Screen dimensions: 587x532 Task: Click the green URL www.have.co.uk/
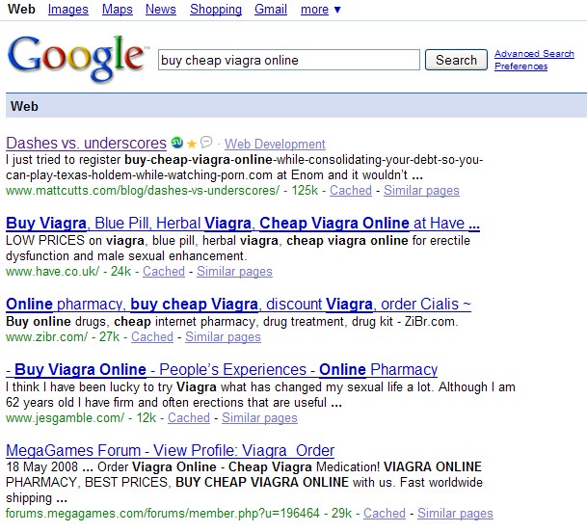coord(52,271)
